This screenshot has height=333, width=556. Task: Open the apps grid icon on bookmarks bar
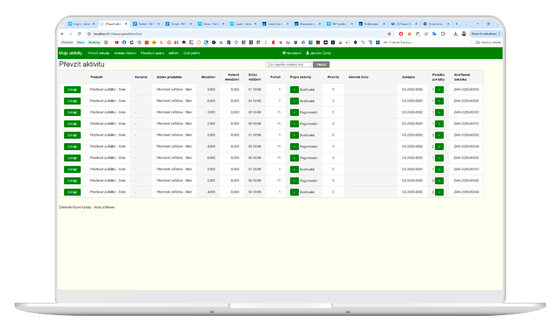(106, 43)
